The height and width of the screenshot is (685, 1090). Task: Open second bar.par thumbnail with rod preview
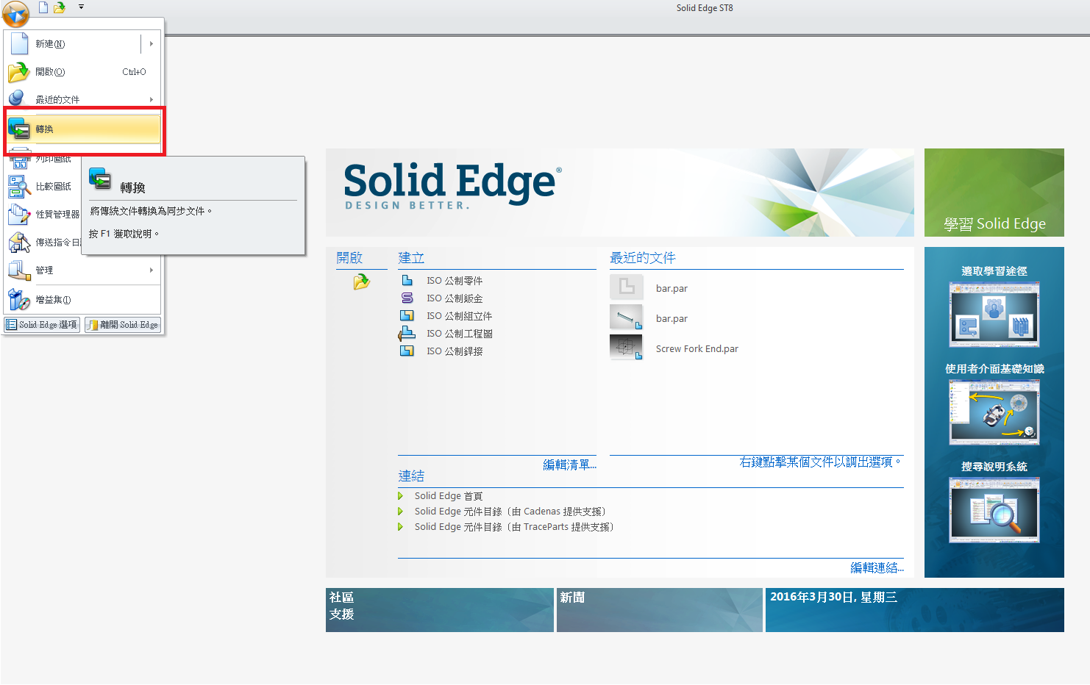(x=627, y=318)
